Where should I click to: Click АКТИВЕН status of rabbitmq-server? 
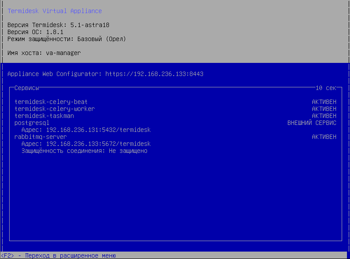point(324,137)
